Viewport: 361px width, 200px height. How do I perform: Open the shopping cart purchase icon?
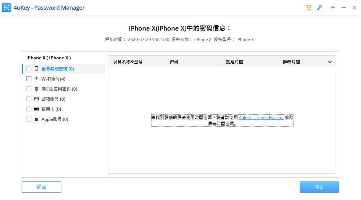point(309,8)
